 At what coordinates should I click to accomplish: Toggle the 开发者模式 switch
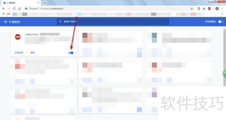[221, 22]
